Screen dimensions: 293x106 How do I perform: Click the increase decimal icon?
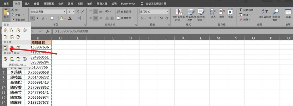[x=161, y=18]
